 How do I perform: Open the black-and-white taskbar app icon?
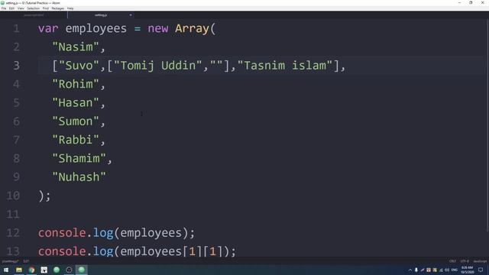pos(44,270)
